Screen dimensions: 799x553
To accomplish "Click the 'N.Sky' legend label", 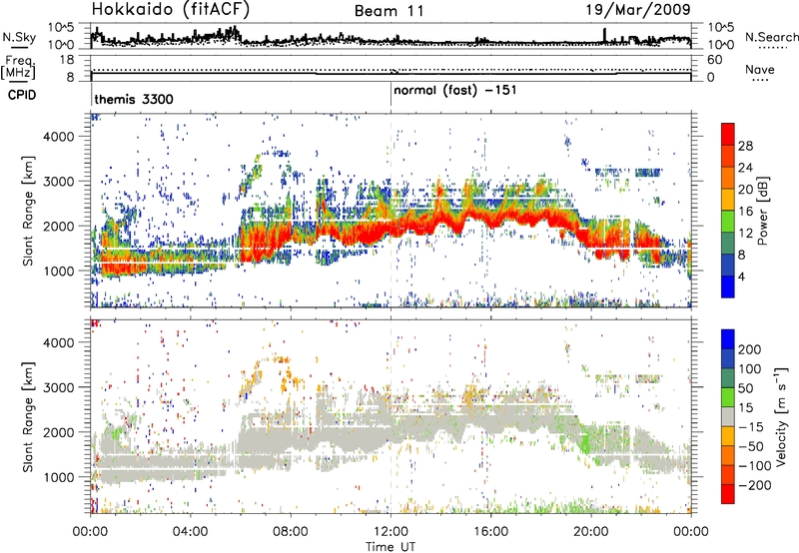I will point(19,37).
